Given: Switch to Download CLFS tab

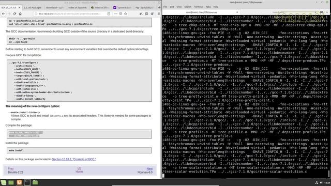Looking at the screenshot, I should [x=55, y=7].
